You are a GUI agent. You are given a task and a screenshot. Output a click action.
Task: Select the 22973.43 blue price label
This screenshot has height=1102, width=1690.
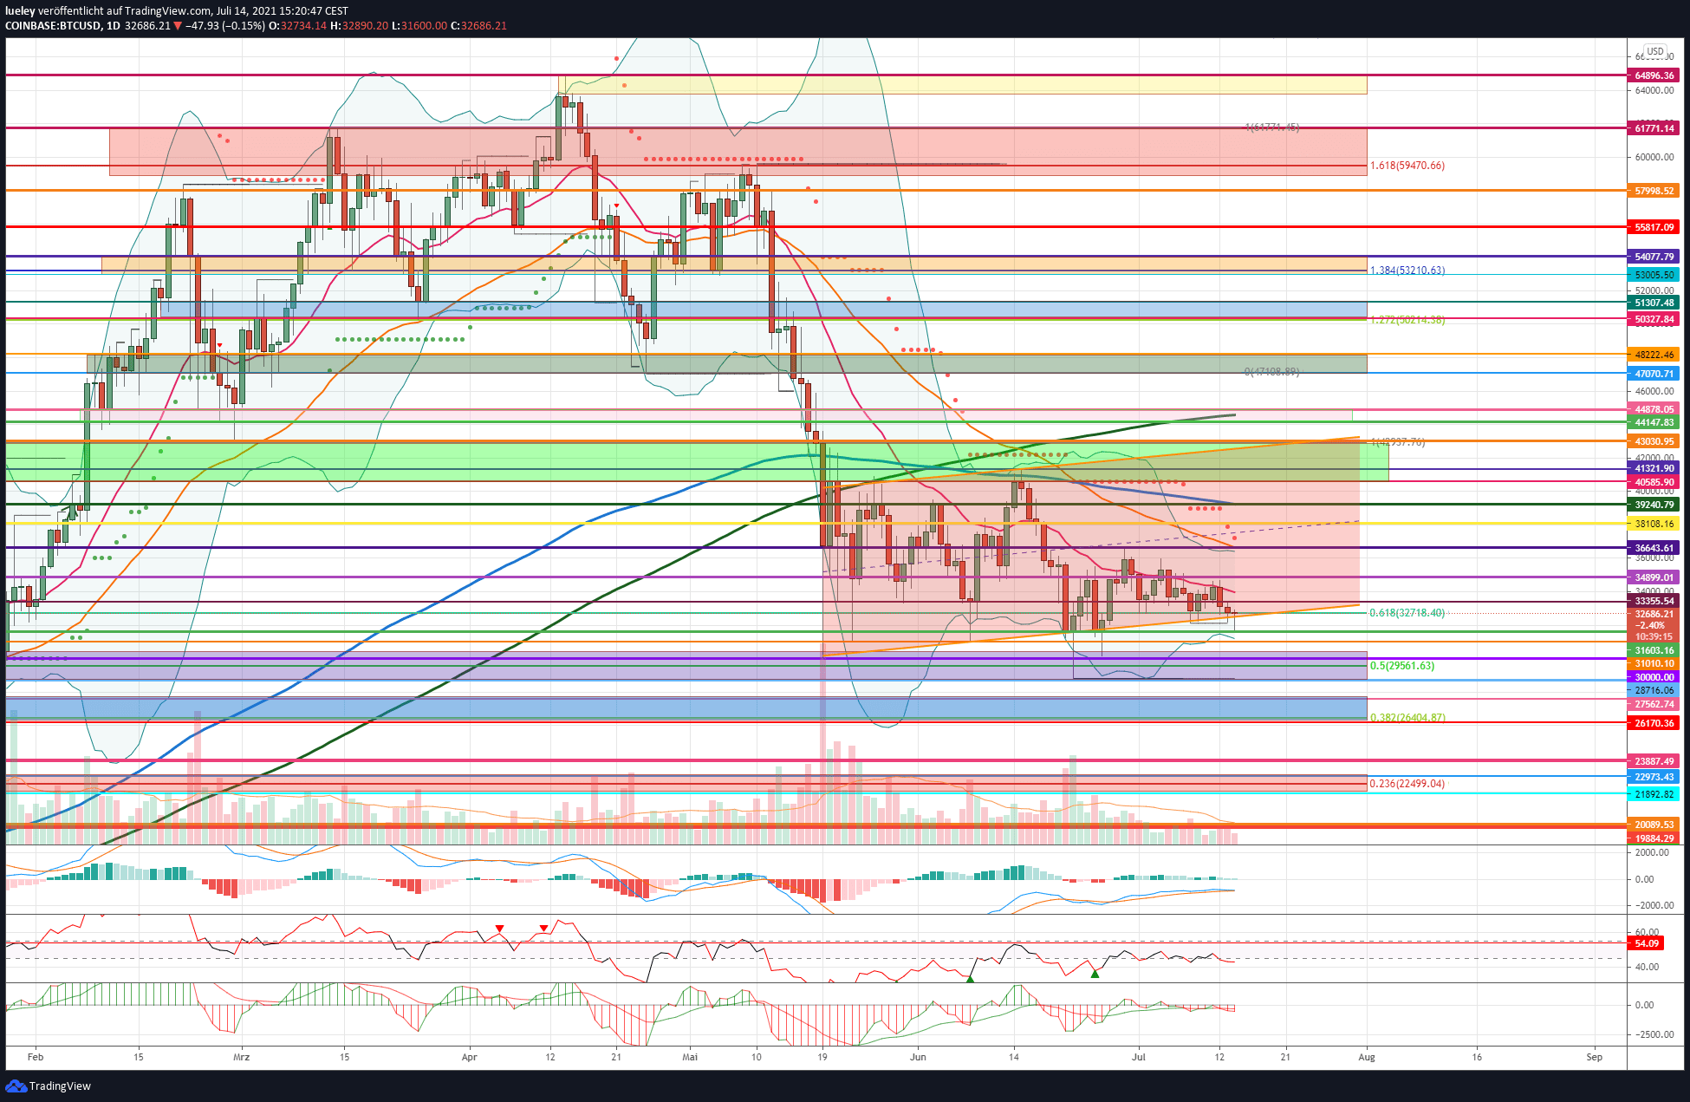(x=1654, y=777)
